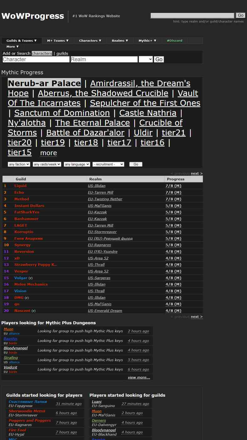Open Synergy's 5/8 (M) progress

(173, 245)
